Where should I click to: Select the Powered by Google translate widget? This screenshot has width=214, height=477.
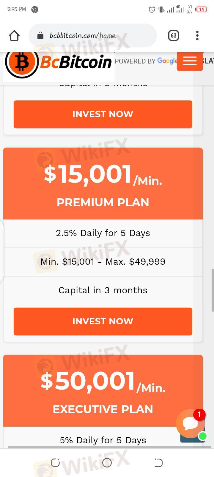[x=146, y=61]
